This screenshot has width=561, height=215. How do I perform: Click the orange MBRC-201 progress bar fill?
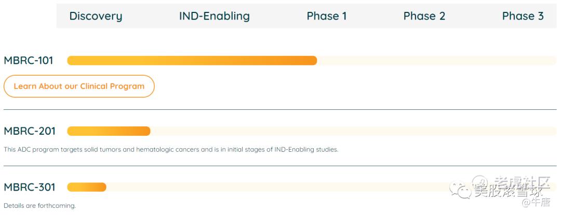click(x=109, y=131)
